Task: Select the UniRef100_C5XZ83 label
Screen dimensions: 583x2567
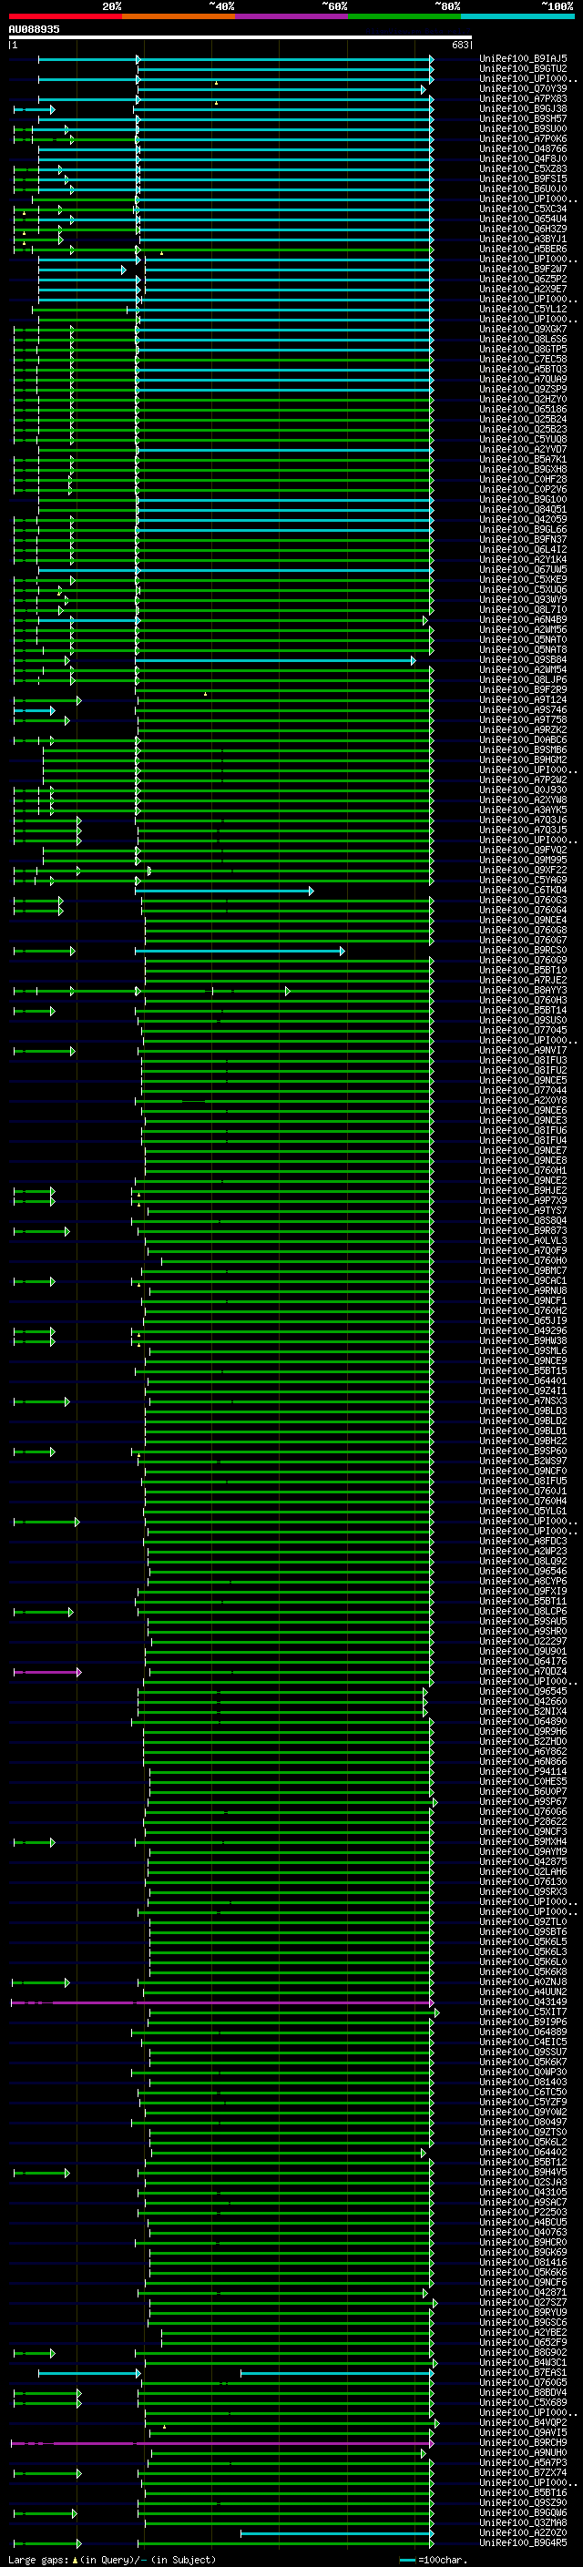Action: [523, 168]
